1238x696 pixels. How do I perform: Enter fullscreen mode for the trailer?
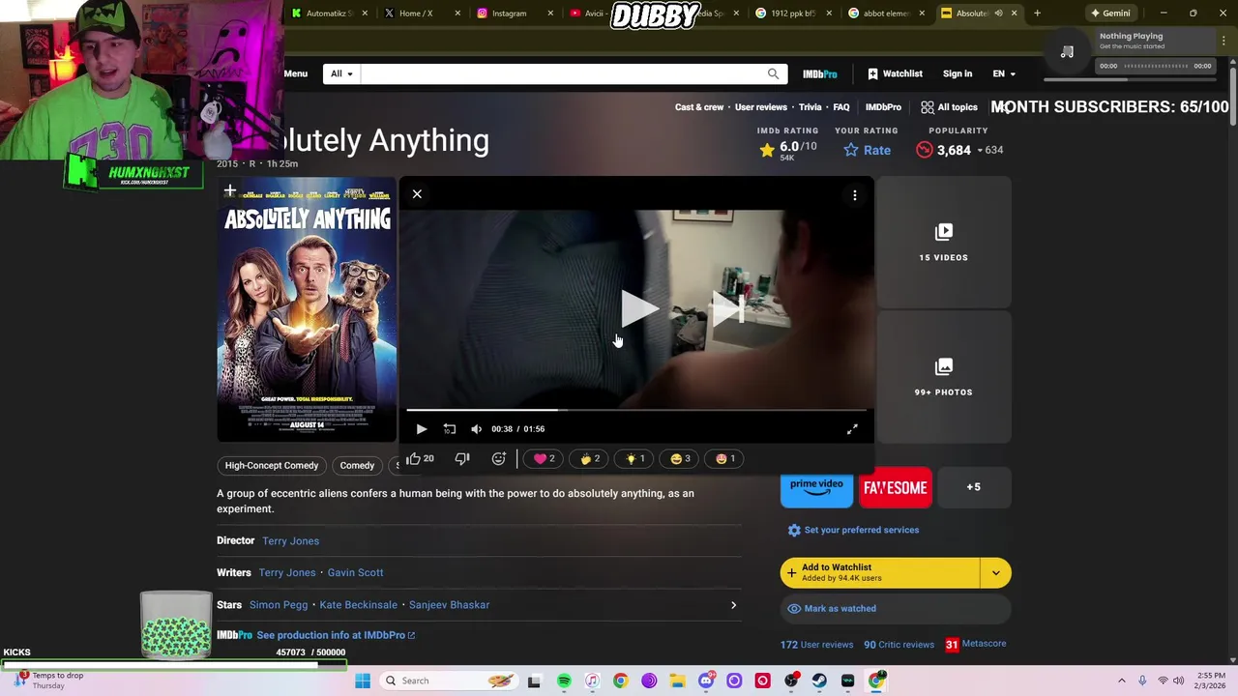tap(852, 429)
